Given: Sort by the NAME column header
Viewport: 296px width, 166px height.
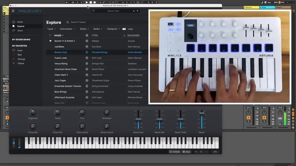Looking at the screenshot, I should pyautogui.click(x=59, y=36).
